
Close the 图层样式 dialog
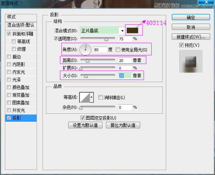pos(206,2)
